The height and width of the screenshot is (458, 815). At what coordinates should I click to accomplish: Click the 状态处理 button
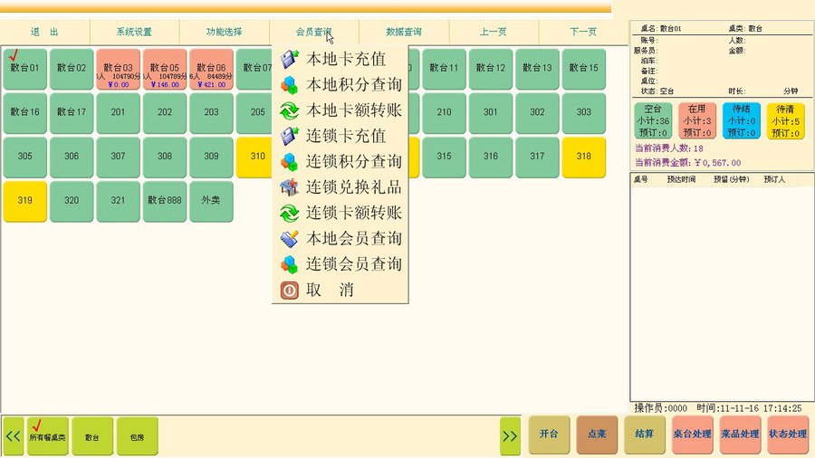(x=788, y=434)
